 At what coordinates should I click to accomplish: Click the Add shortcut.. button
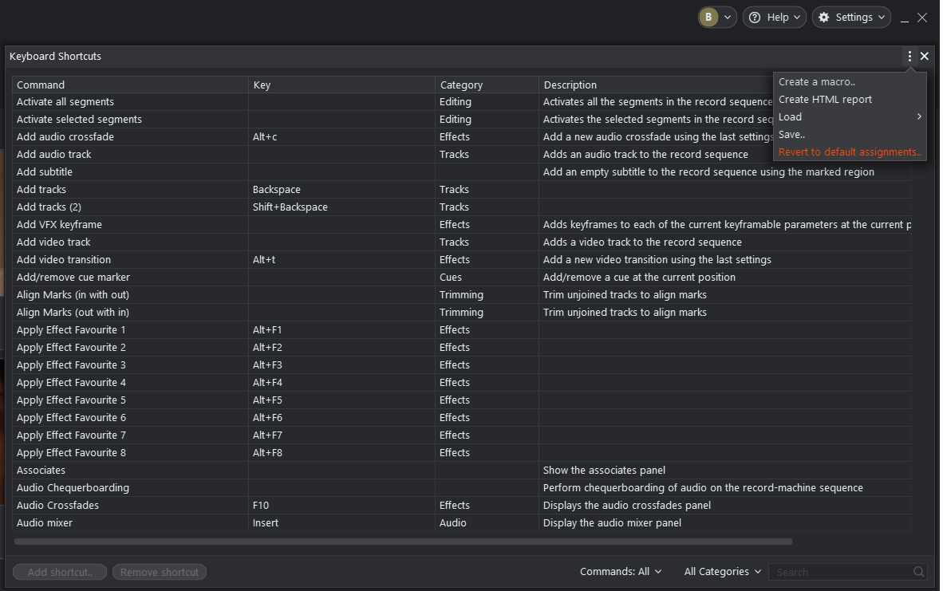pyautogui.click(x=60, y=572)
